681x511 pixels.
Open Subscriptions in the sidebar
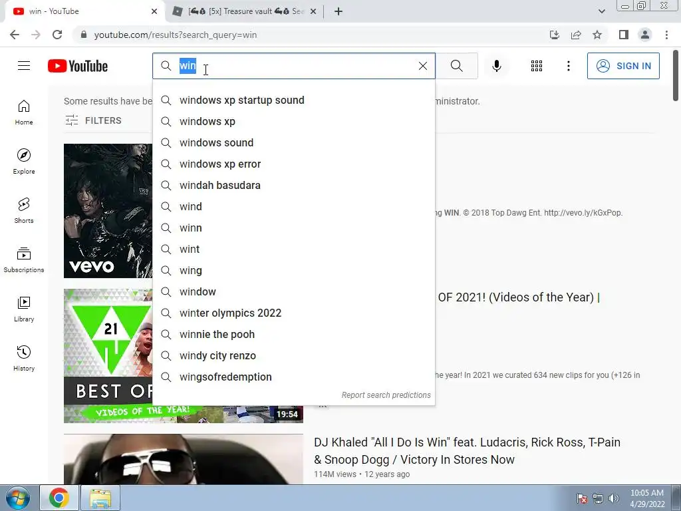pyautogui.click(x=24, y=260)
